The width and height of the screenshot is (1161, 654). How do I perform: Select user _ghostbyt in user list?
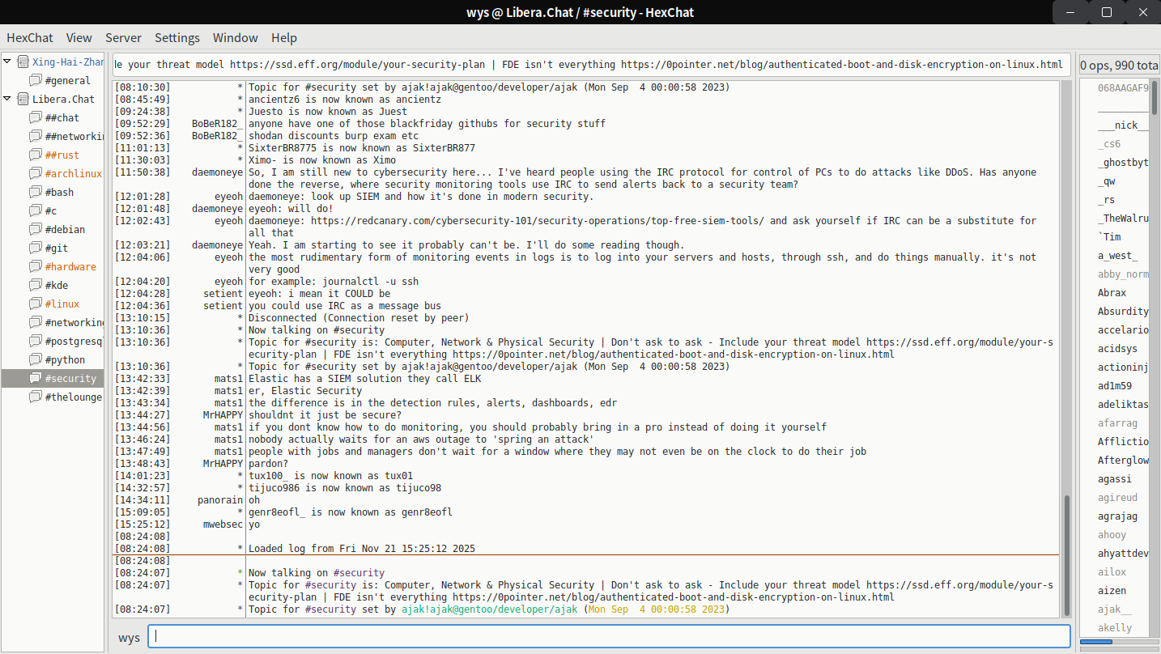(x=1123, y=163)
